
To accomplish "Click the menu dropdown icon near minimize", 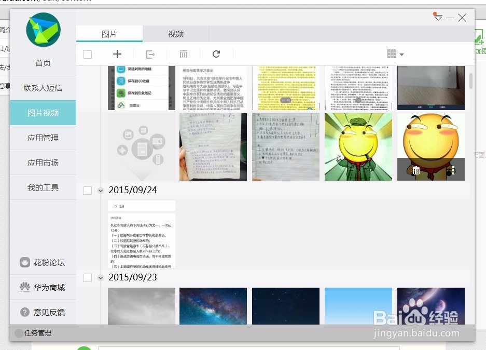I will point(438,17).
